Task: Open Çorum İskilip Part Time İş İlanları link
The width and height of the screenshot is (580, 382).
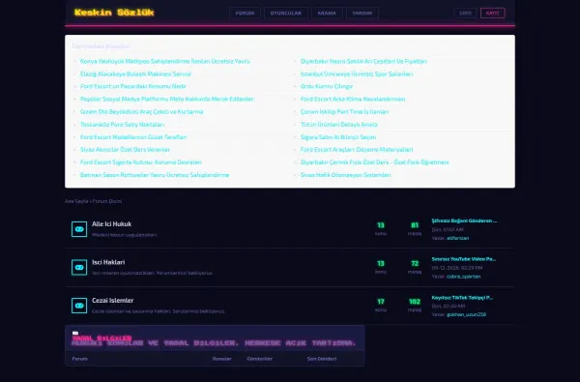Action: tap(344, 111)
